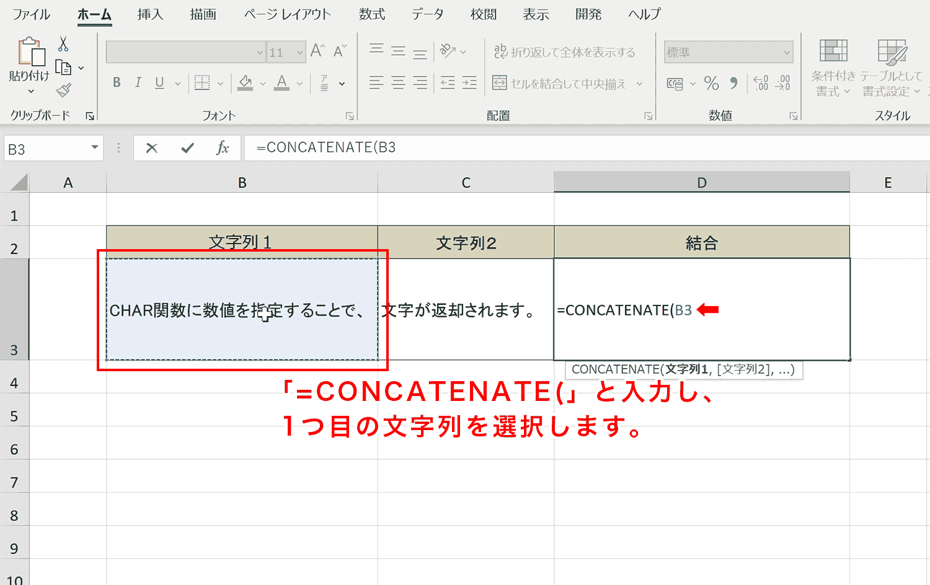Open merge cells dropdown arrow
Image resolution: width=930 pixels, height=585 pixels.
pos(639,84)
